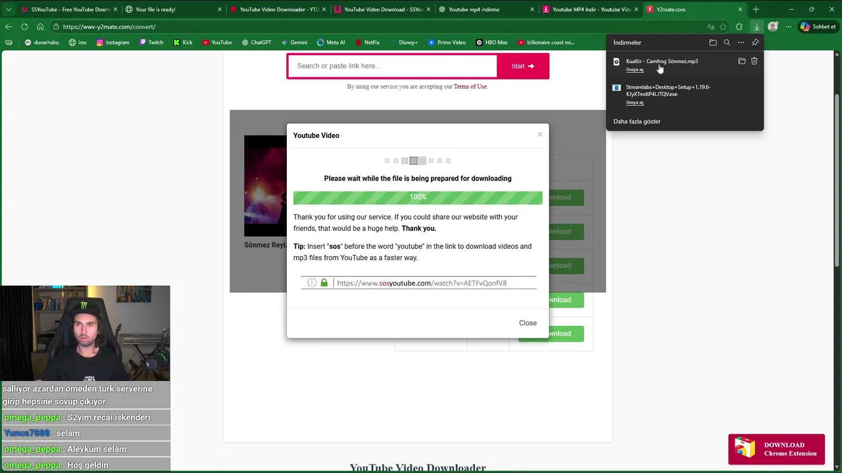Click Dosya aç under the Streamlabs setup file

click(635, 102)
